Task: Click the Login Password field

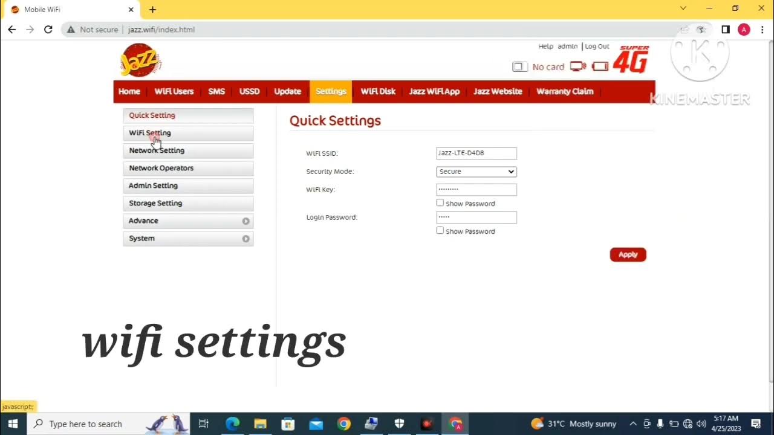Action: click(x=476, y=217)
